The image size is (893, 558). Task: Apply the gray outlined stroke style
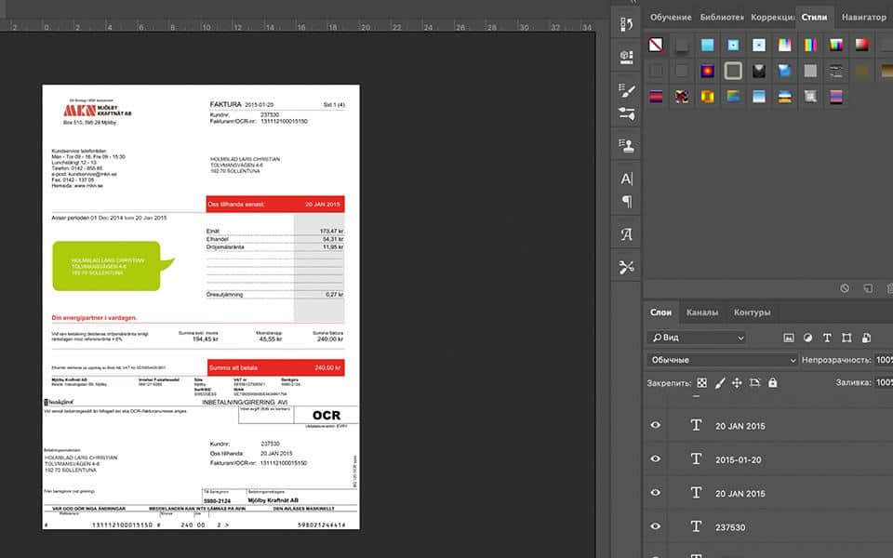coord(733,72)
